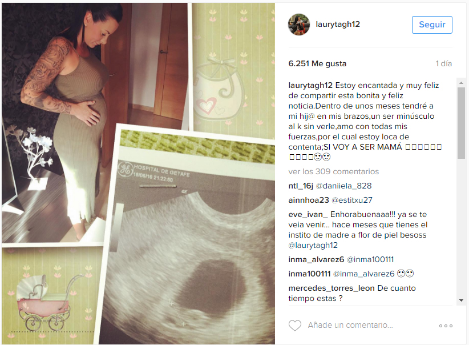Open laurytagh12 username in post header

338,24
